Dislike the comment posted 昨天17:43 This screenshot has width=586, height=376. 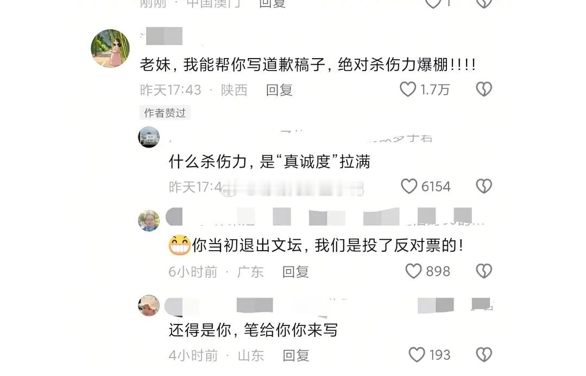[x=484, y=89]
